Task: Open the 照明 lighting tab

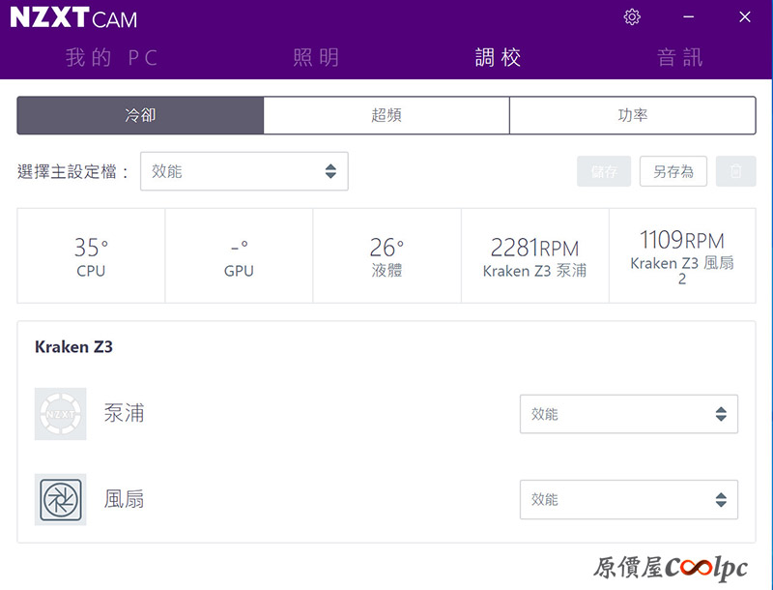Action: pyautogui.click(x=316, y=57)
